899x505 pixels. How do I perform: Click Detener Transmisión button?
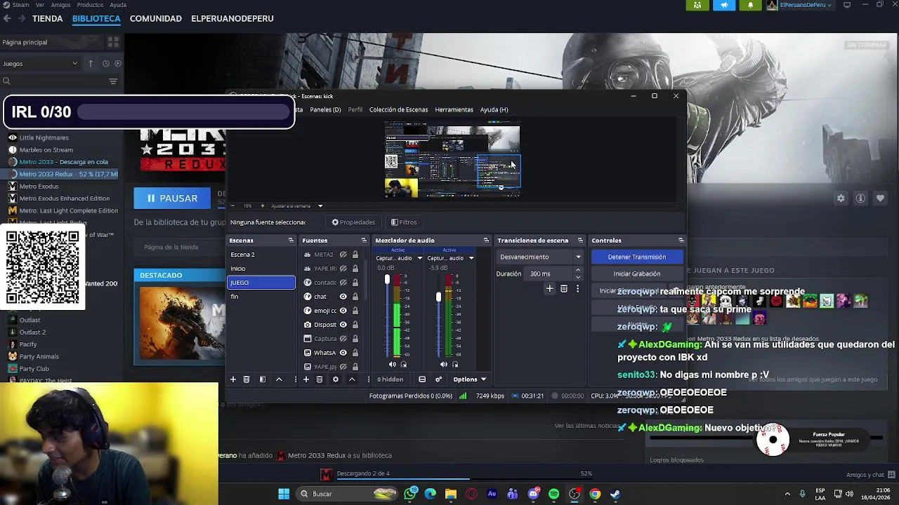637,257
